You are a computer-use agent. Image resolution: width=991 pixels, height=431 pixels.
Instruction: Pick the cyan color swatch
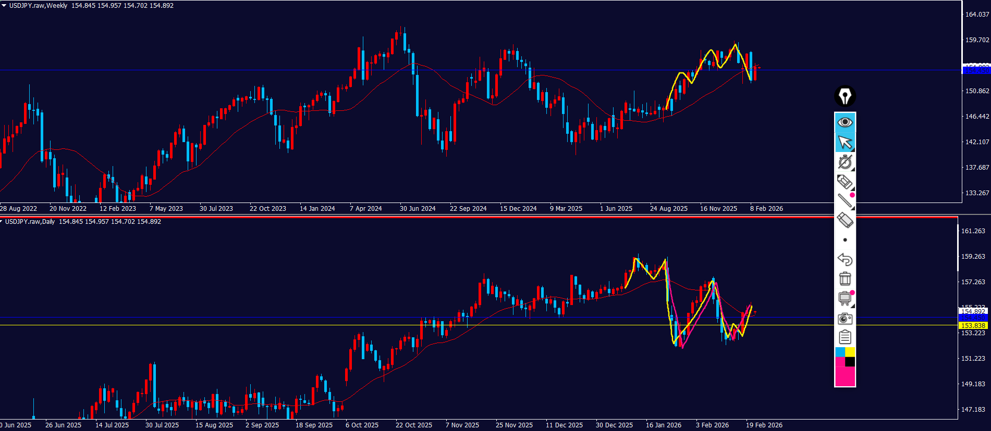coord(840,352)
